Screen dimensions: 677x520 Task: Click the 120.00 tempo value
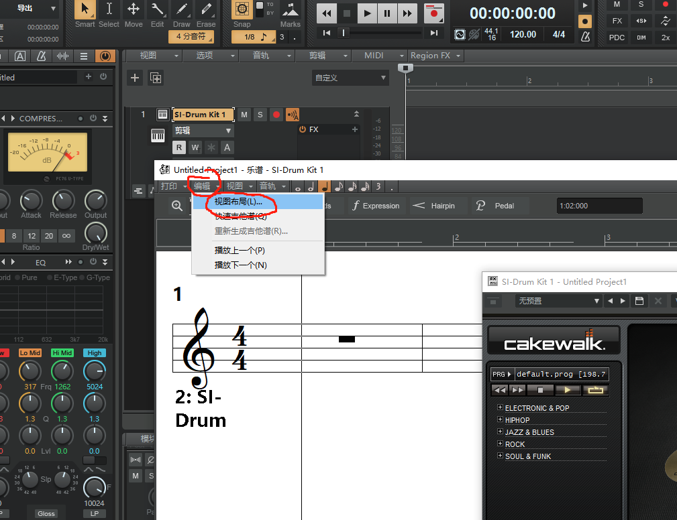(523, 34)
